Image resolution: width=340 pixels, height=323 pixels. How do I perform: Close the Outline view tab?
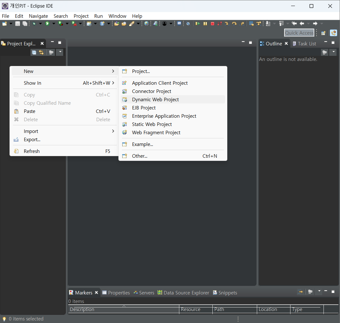pyautogui.click(x=286, y=43)
